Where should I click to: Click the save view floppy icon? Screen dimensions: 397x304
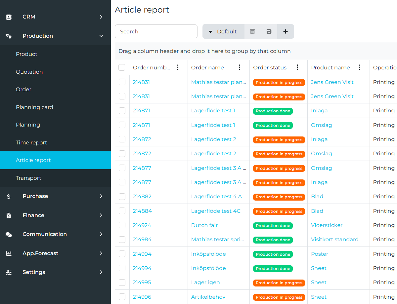click(x=269, y=31)
